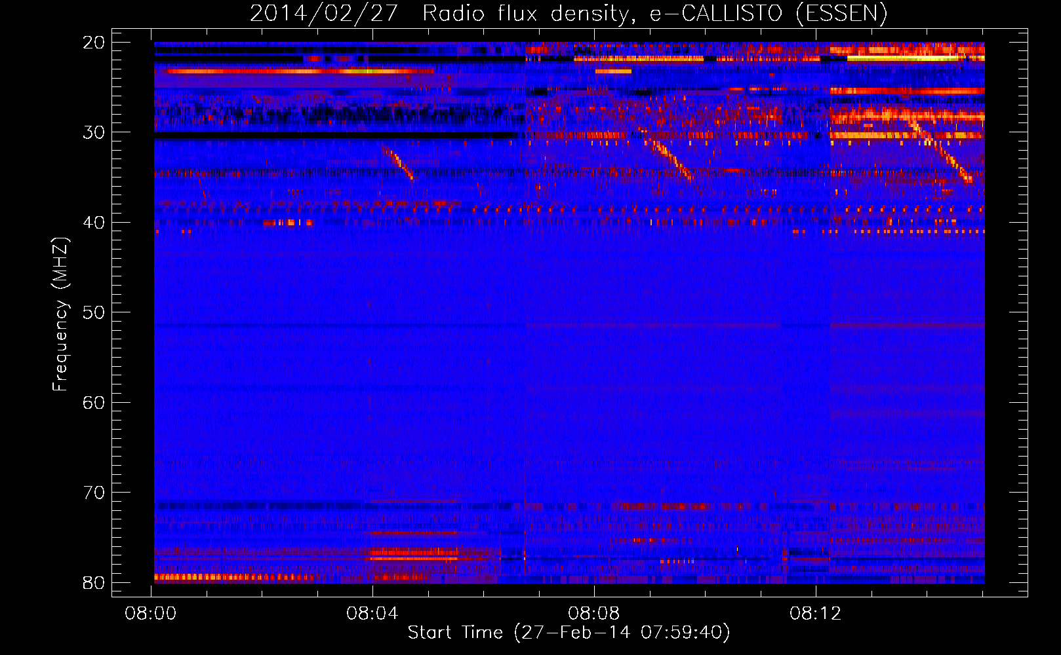Image resolution: width=1061 pixels, height=655 pixels.
Task: Click the 08:12 time tick label
Action: (x=815, y=614)
